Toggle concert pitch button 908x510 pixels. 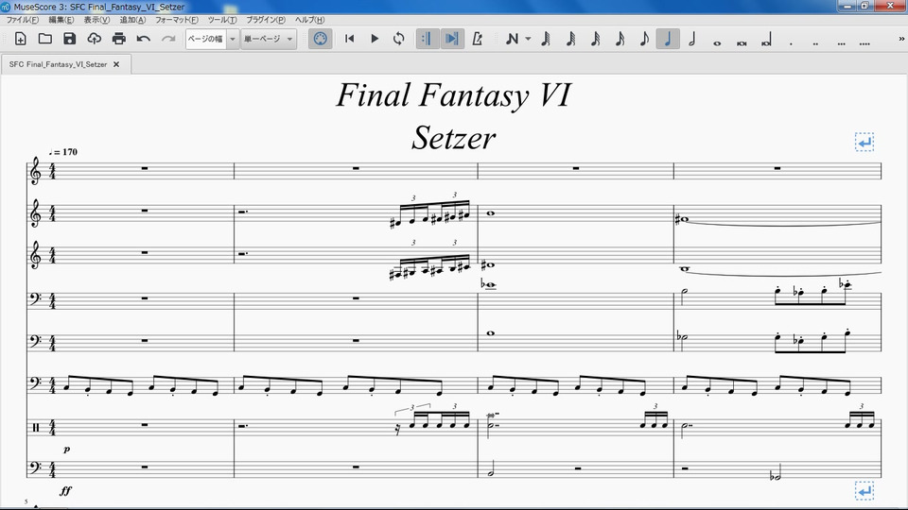pos(321,39)
